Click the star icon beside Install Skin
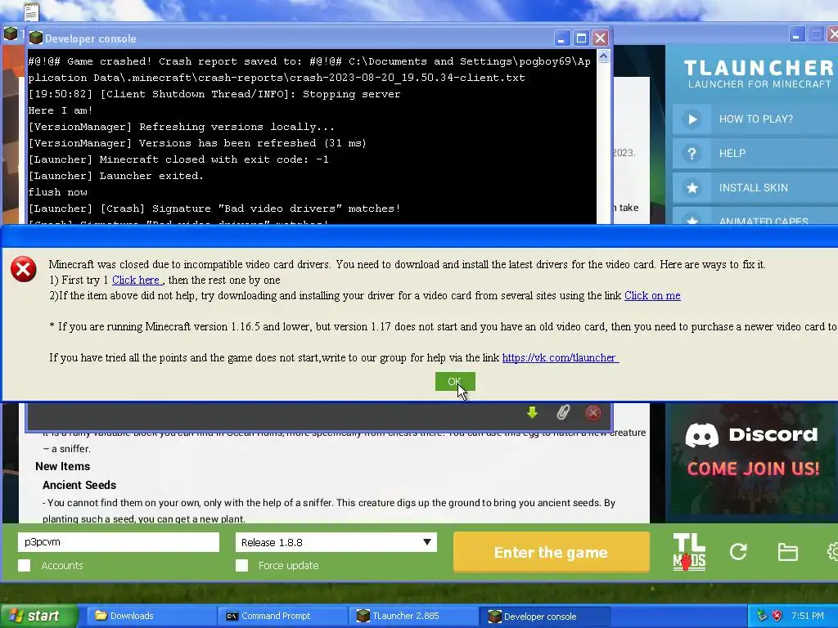The width and height of the screenshot is (838, 628). pos(692,187)
